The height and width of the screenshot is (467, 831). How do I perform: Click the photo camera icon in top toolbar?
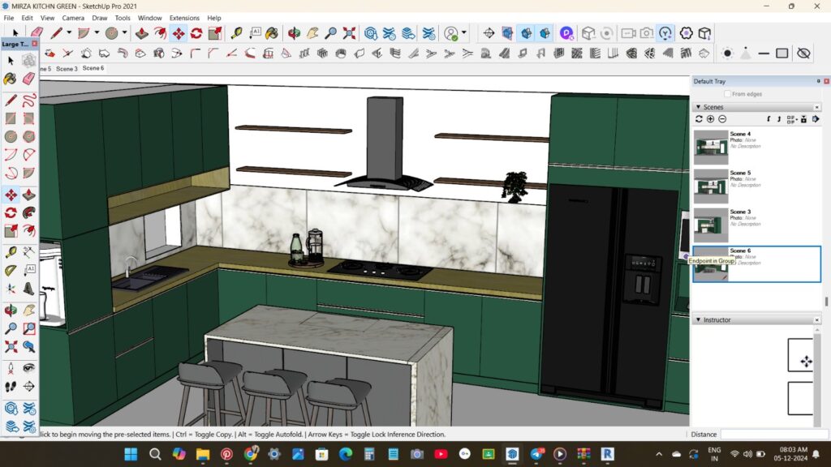pyautogui.click(x=647, y=32)
